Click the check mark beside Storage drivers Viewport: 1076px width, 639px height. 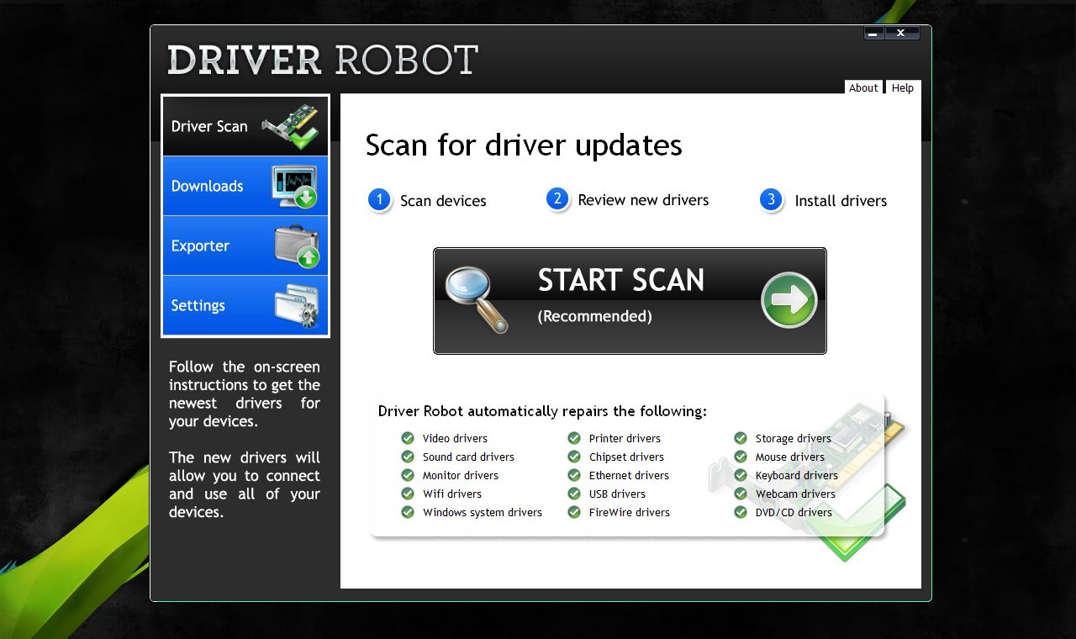click(741, 438)
